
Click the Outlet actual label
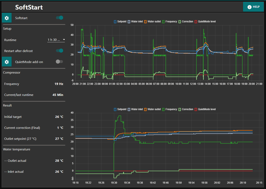[15, 161]
